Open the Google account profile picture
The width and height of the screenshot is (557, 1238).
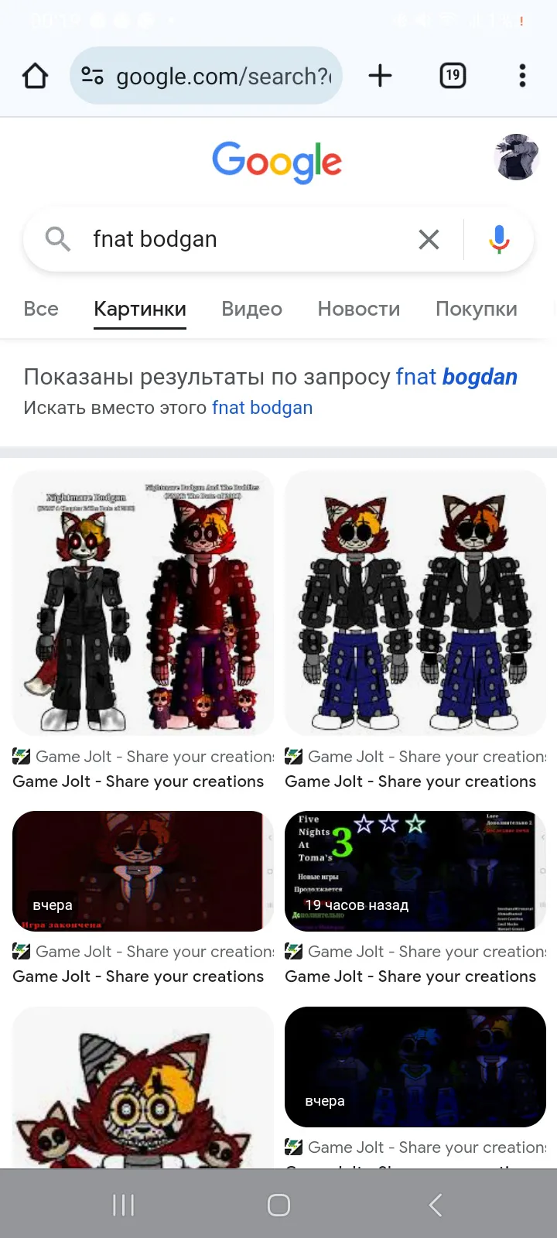(x=516, y=157)
